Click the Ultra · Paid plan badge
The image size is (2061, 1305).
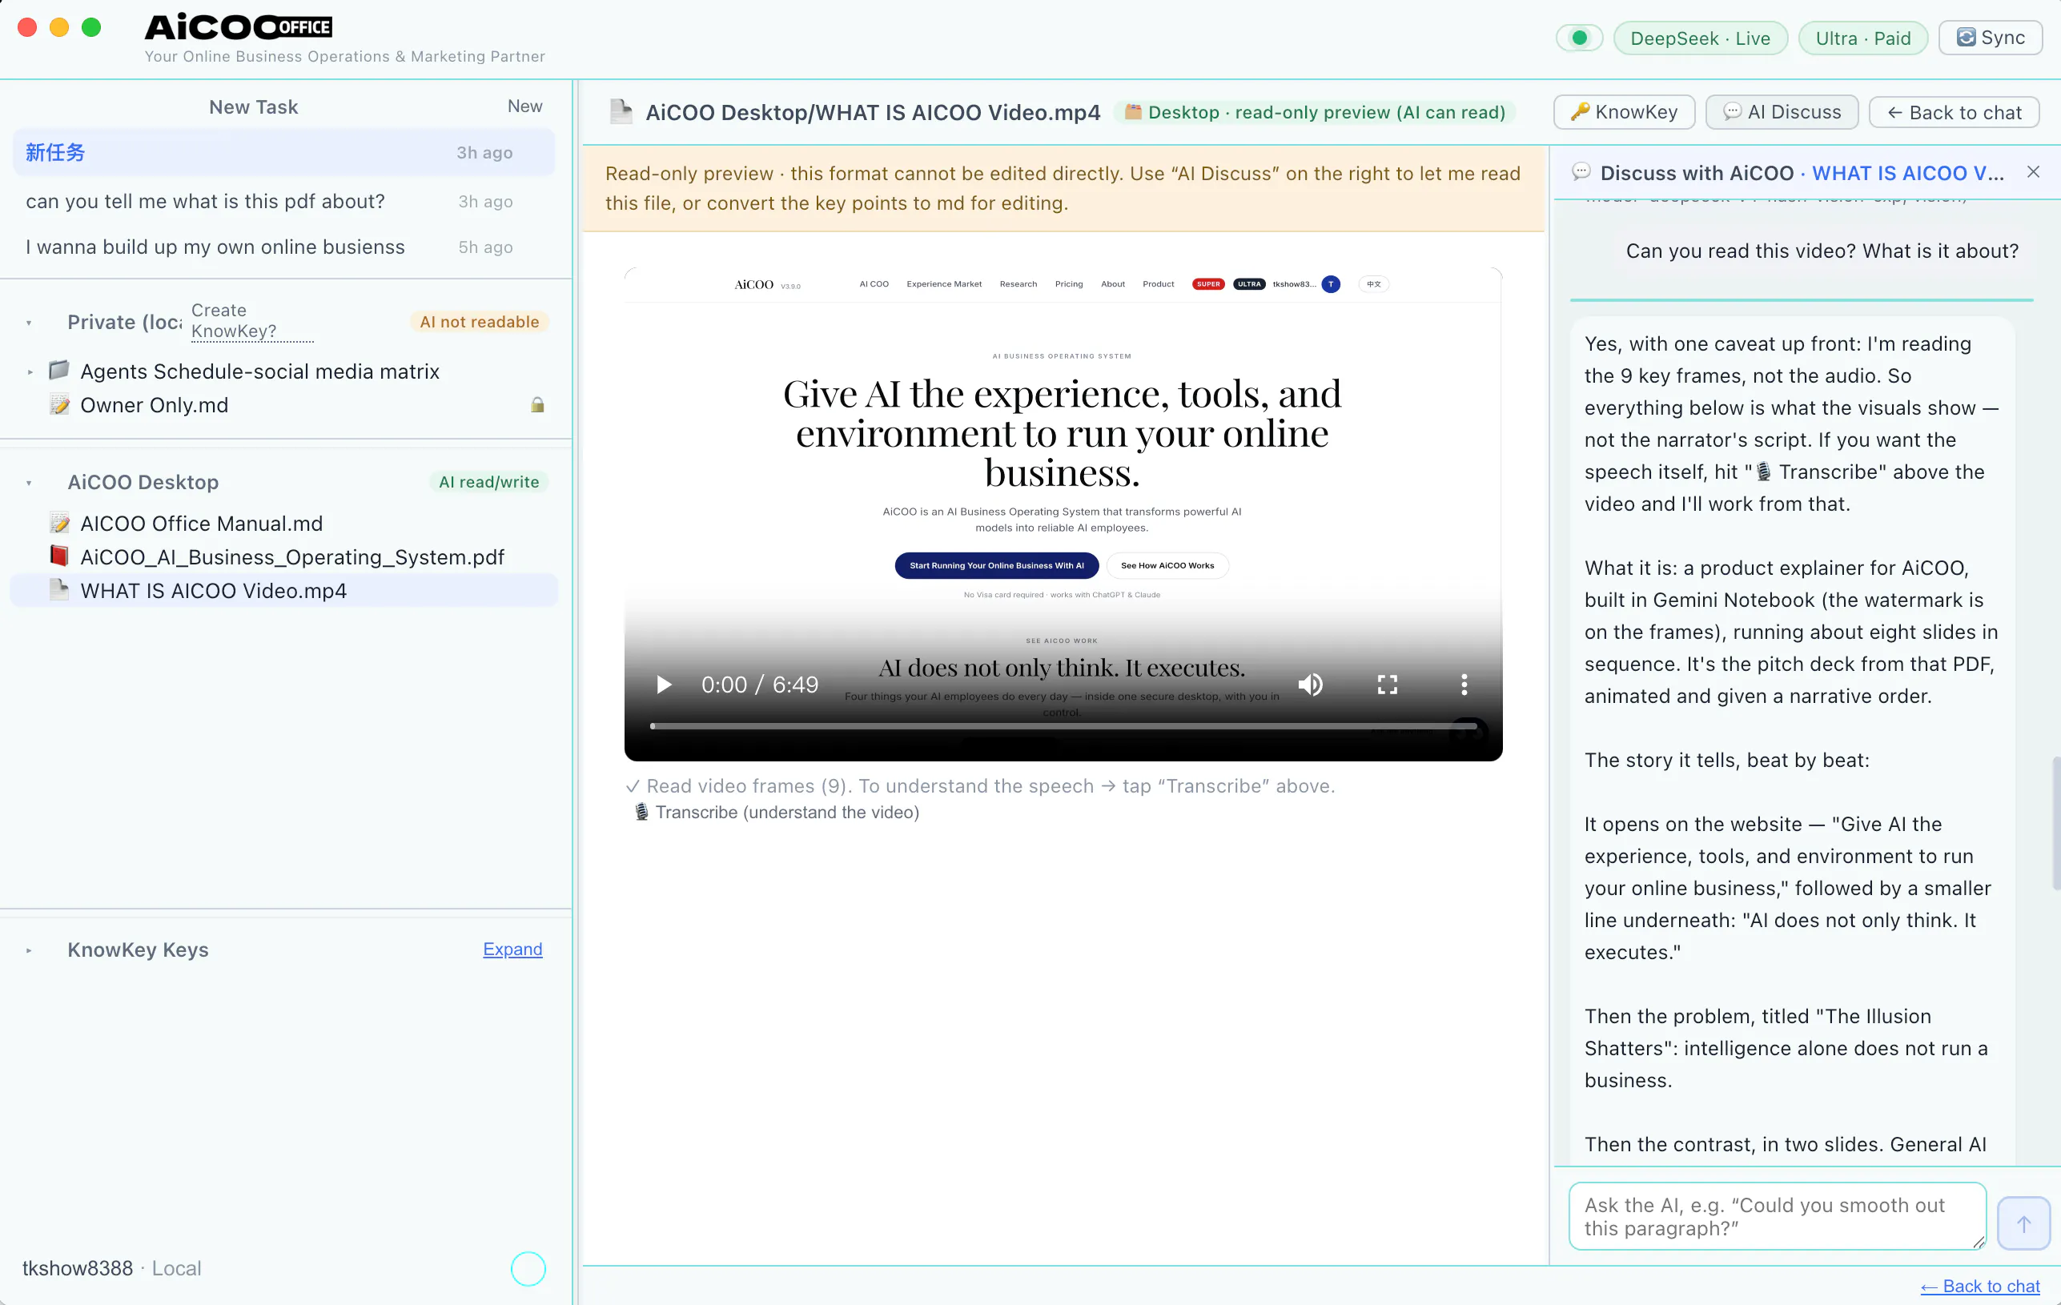click(x=1862, y=38)
